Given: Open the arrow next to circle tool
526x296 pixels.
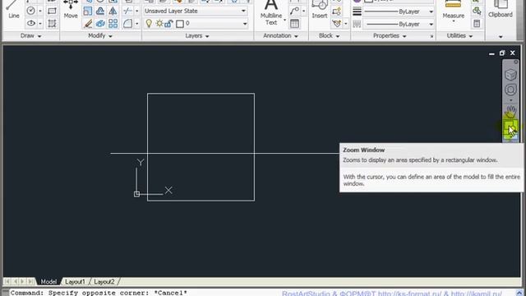Looking at the screenshot, I should pyautogui.click(x=40, y=11).
